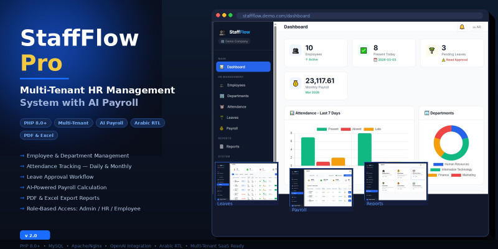Image resolution: width=498 pixels, height=249 pixels.
Task: Click the Reports document icon in sidebar
Action: [222, 146]
